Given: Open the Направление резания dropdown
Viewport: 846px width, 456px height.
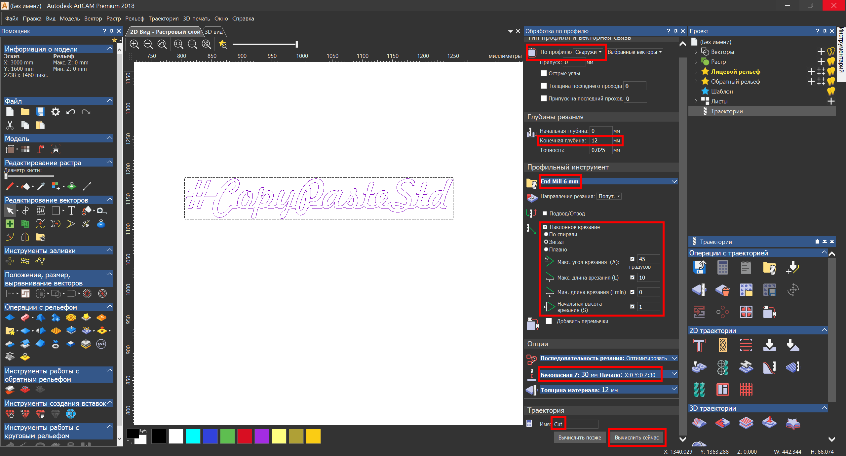Looking at the screenshot, I should coord(609,196).
